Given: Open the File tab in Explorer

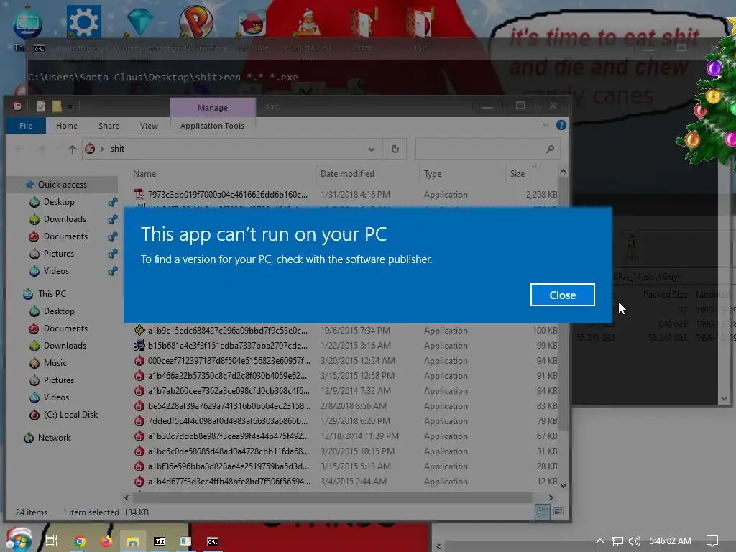Looking at the screenshot, I should [26, 126].
